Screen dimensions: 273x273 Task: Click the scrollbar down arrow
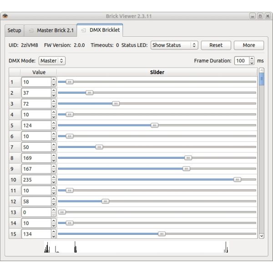coord(262,236)
